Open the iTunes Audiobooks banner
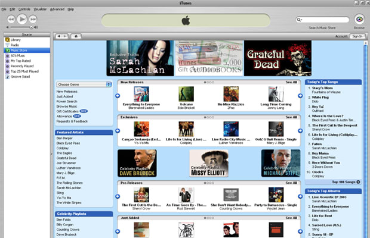This screenshot has width=370, height=238. (x=209, y=58)
